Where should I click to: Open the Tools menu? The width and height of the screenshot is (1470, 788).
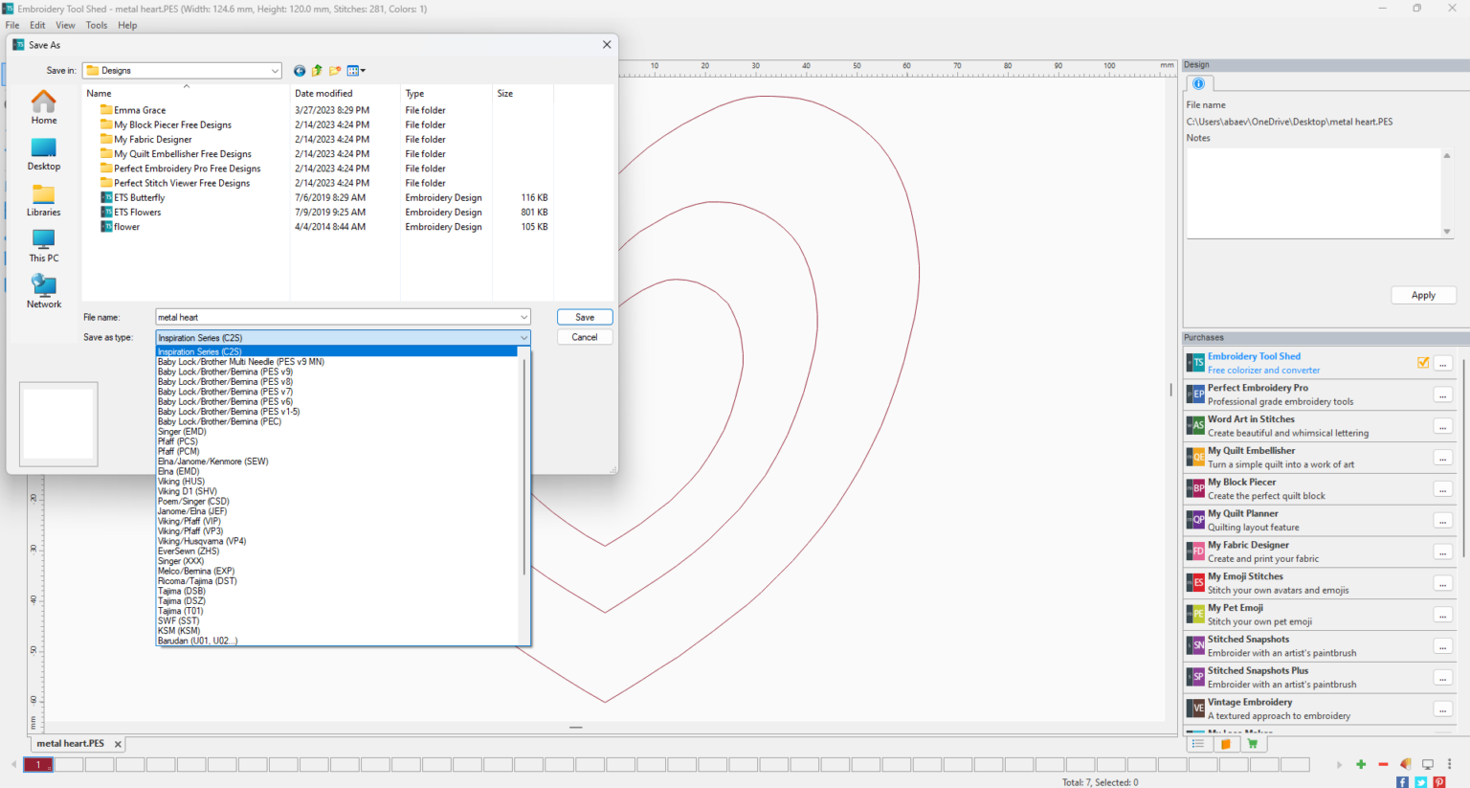96,25
